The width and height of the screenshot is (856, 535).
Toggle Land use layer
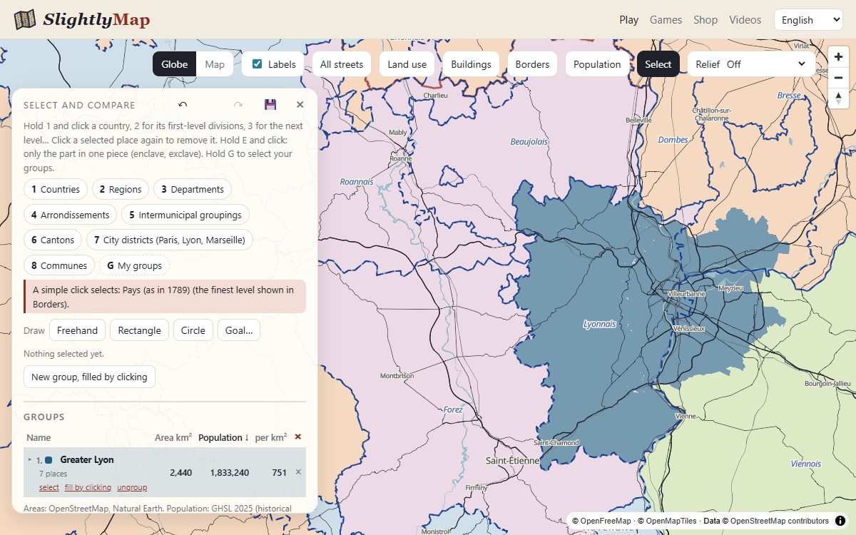pos(407,64)
